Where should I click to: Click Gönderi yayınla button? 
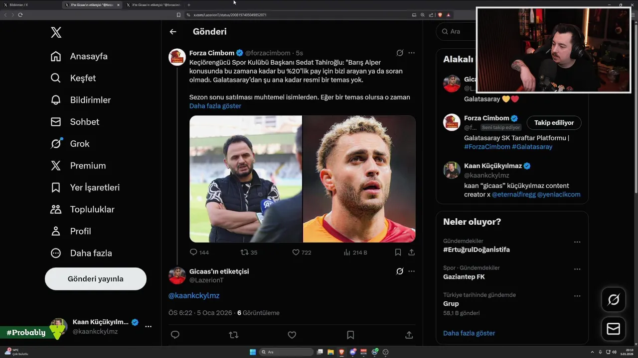coord(96,279)
